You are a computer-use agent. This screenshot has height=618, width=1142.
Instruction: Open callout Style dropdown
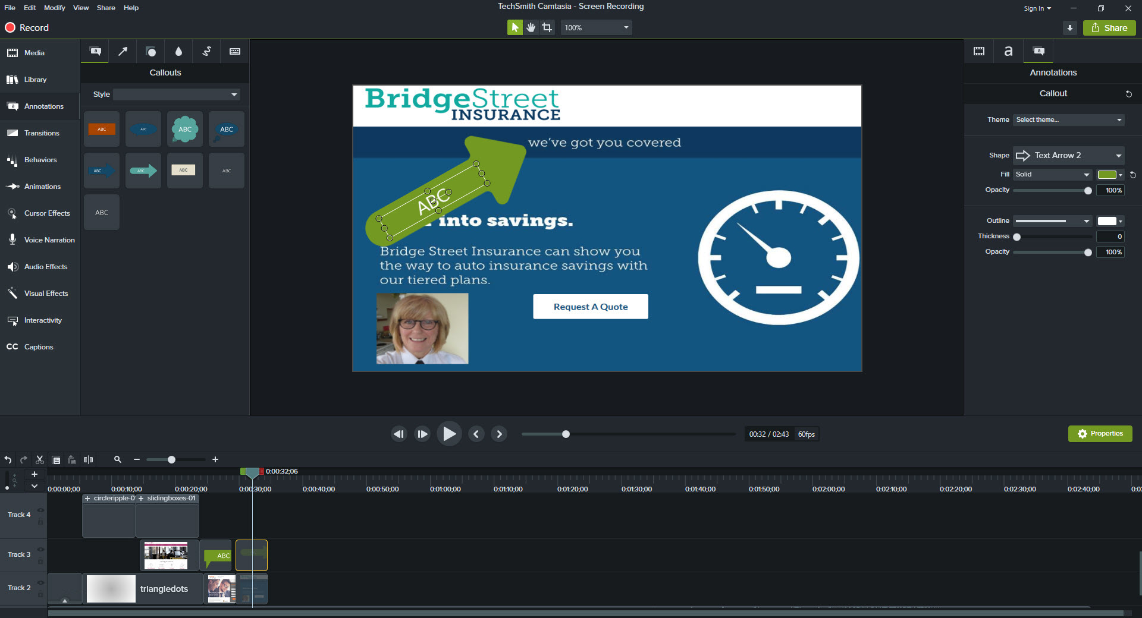point(177,94)
